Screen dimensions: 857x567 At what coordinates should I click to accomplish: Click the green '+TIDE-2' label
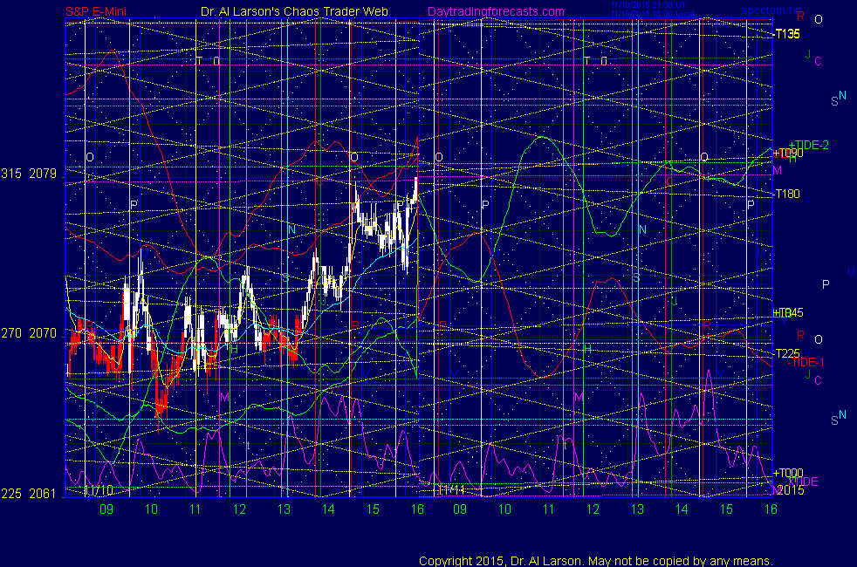coord(810,145)
